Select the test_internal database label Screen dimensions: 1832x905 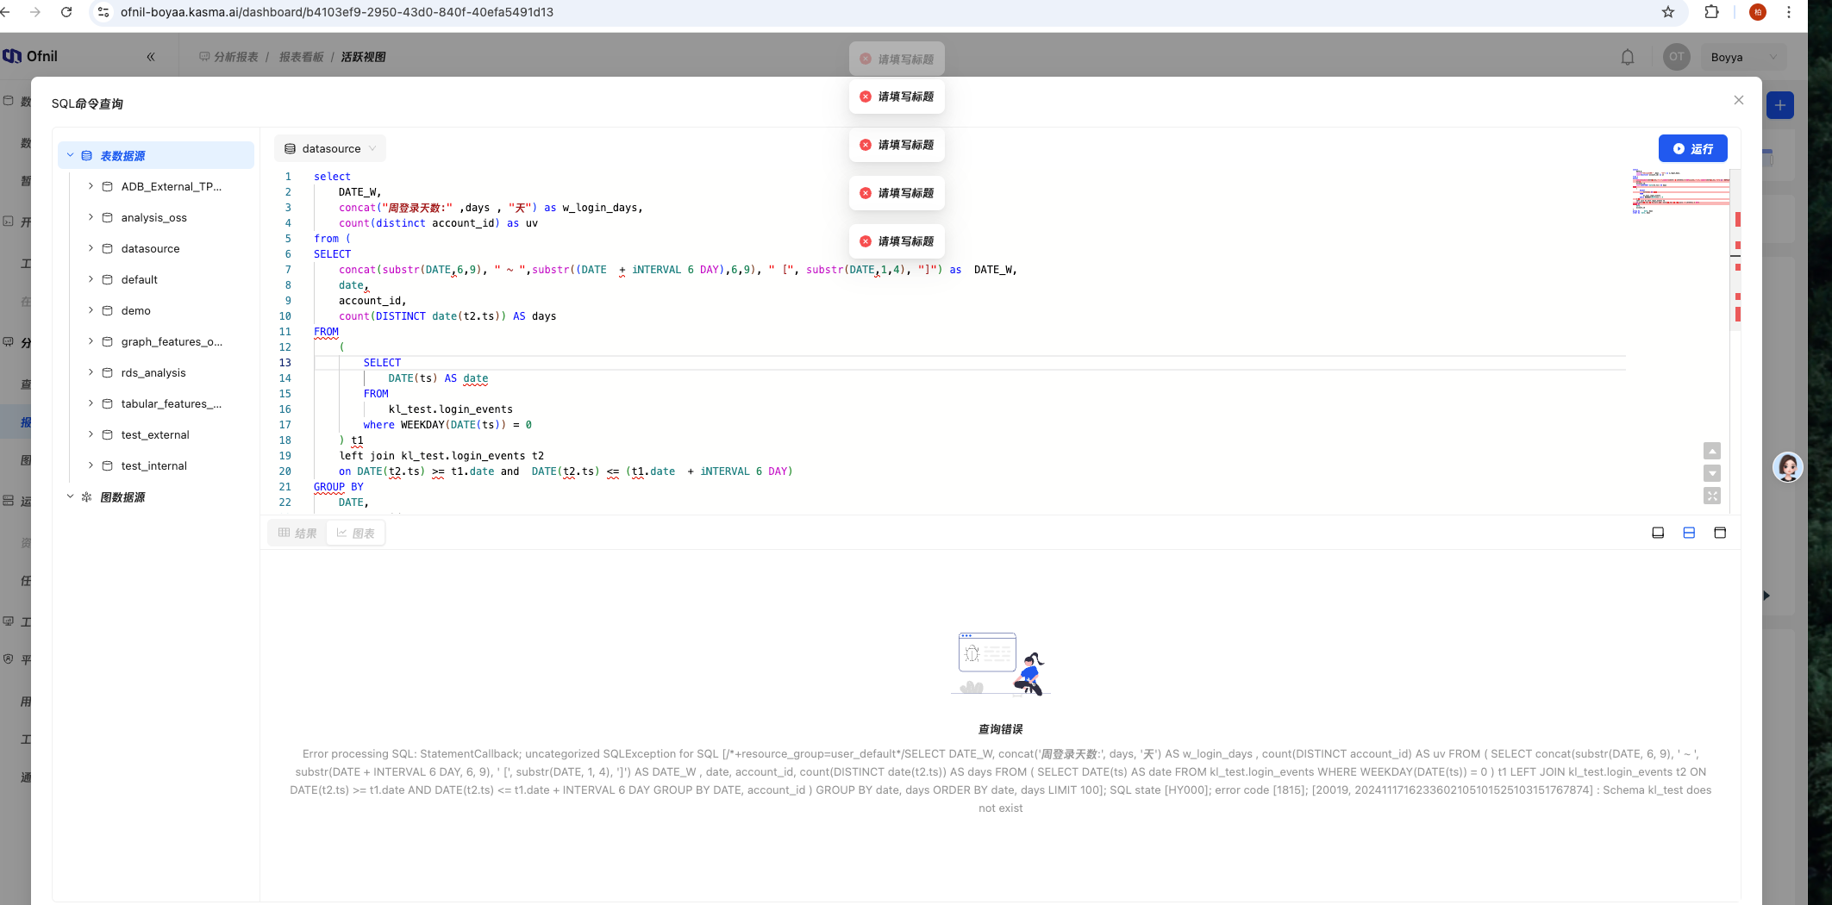(153, 465)
